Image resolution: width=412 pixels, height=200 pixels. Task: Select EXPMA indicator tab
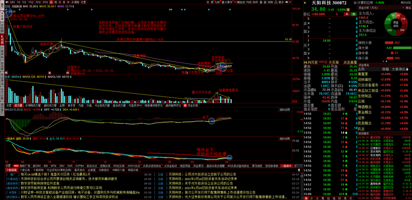(80, 166)
